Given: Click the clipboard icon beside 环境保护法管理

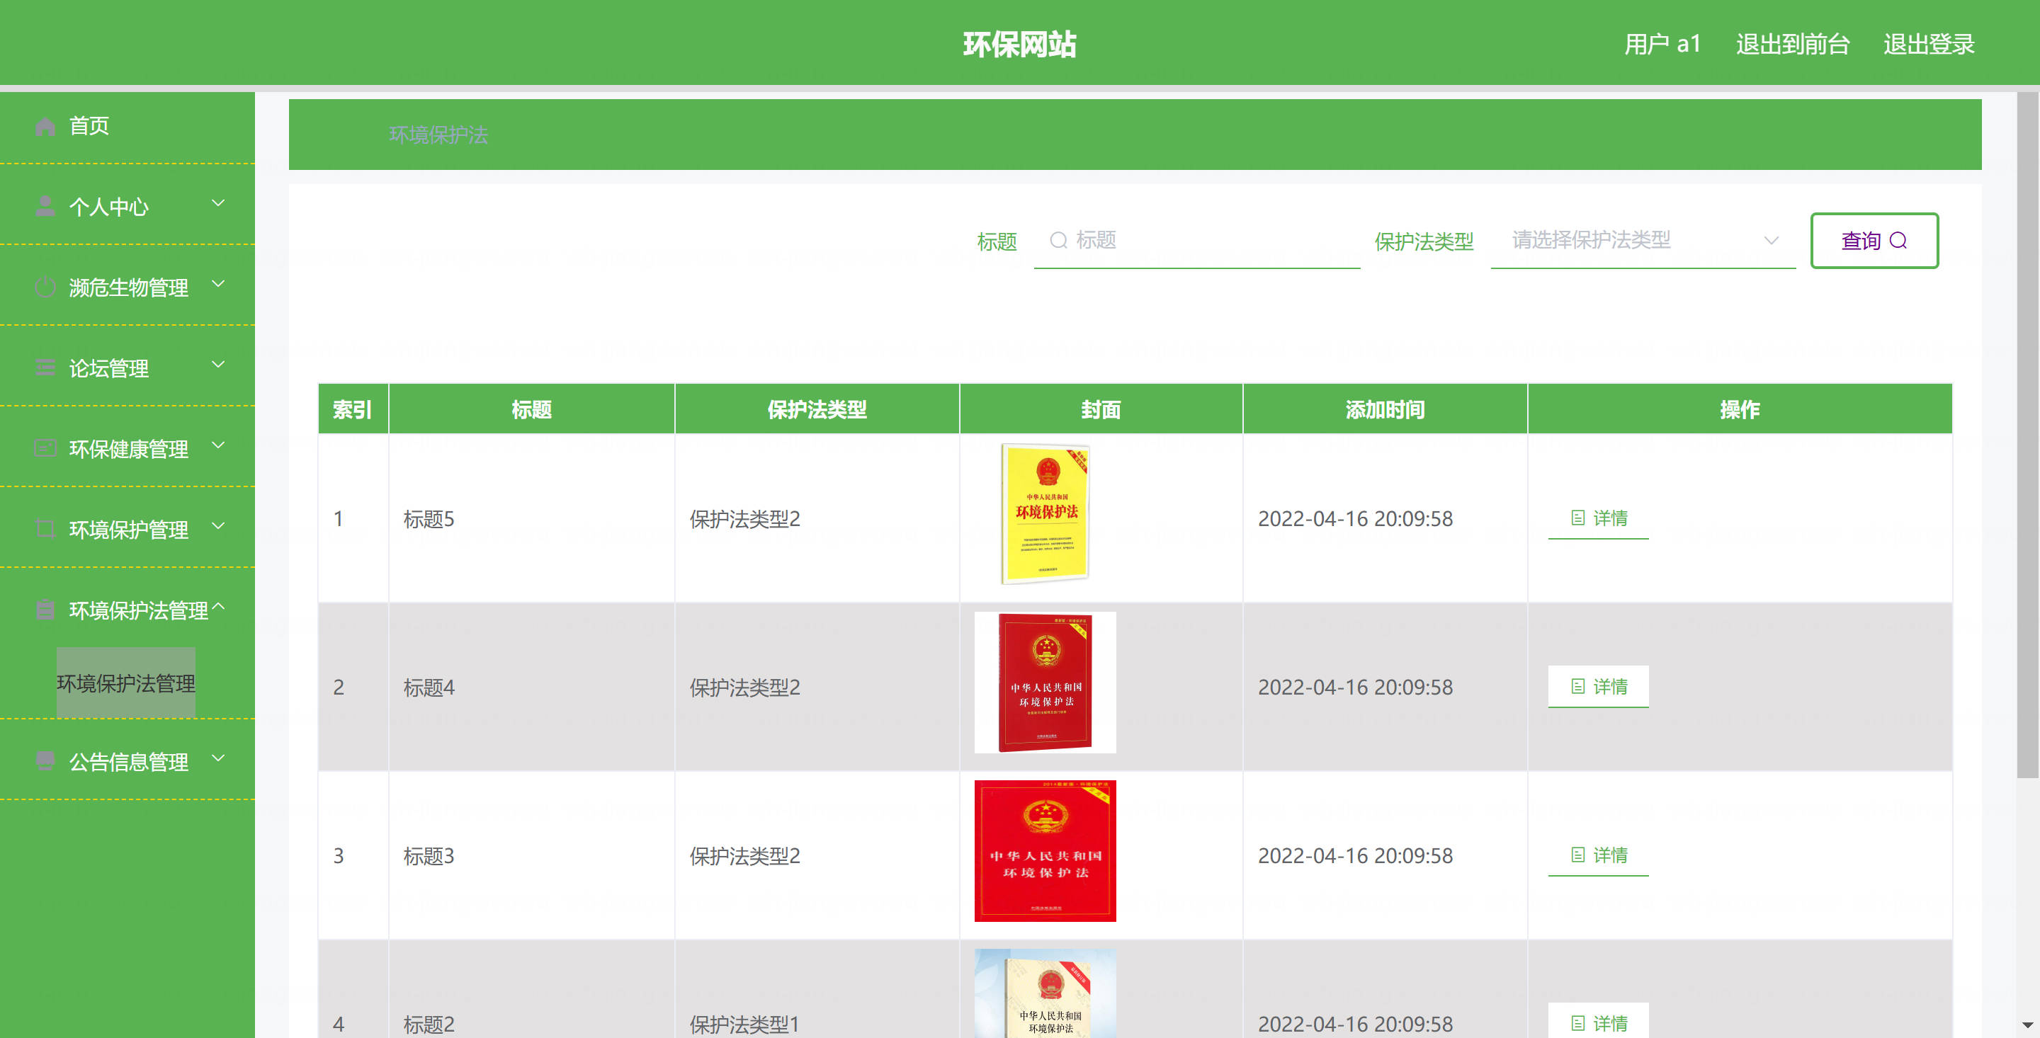Looking at the screenshot, I should coord(45,610).
